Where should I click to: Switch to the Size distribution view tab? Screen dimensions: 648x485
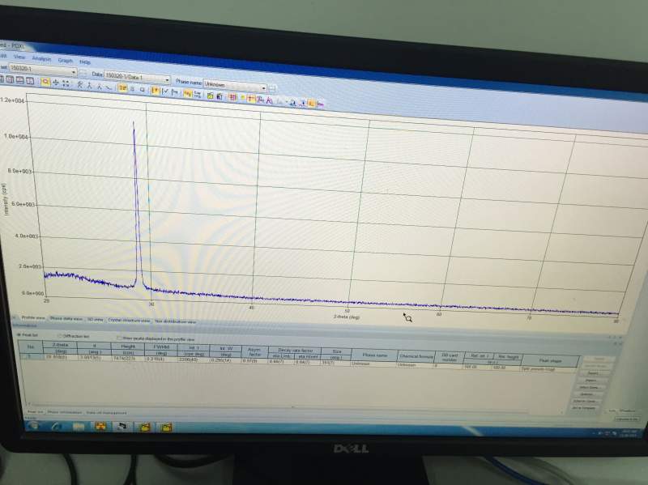pyautogui.click(x=175, y=321)
